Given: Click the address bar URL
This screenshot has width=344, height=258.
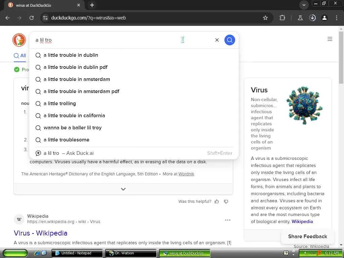Looking at the screenshot, I should tap(88, 18).
